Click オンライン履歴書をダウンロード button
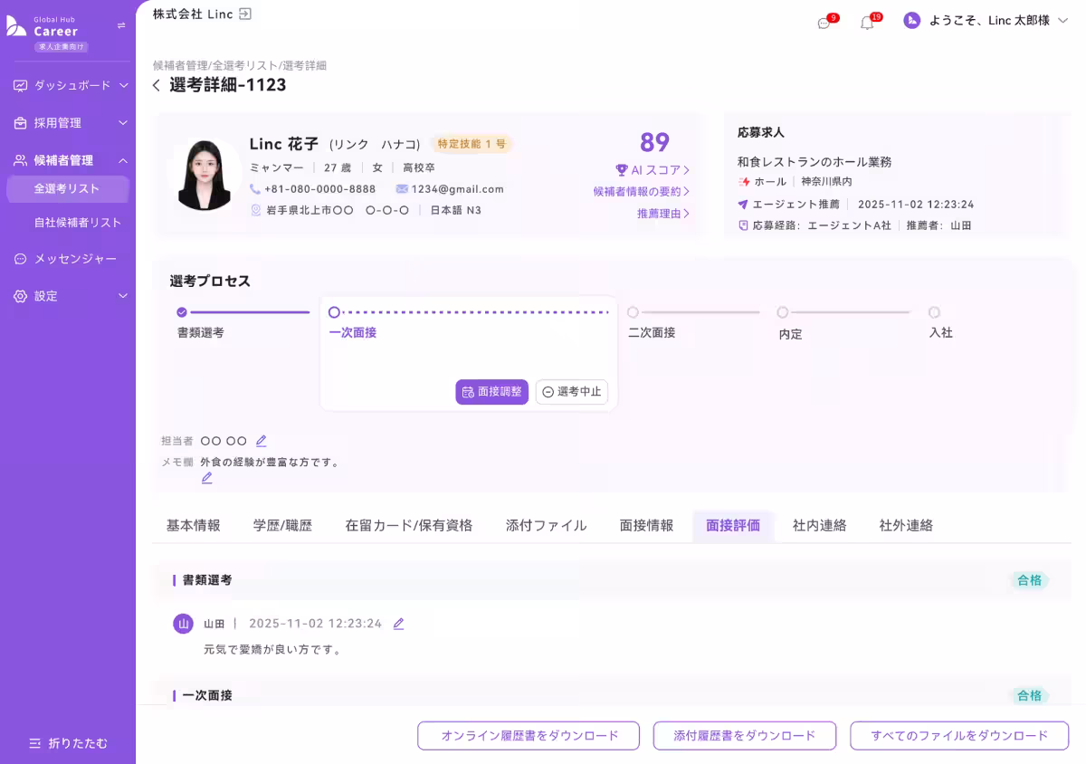This screenshot has height=764, width=1086. pos(529,736)
